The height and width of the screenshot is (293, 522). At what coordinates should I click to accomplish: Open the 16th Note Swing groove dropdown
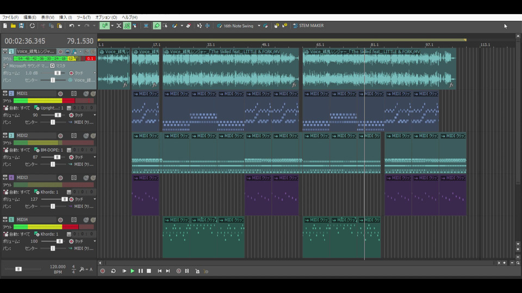point(259,26)
